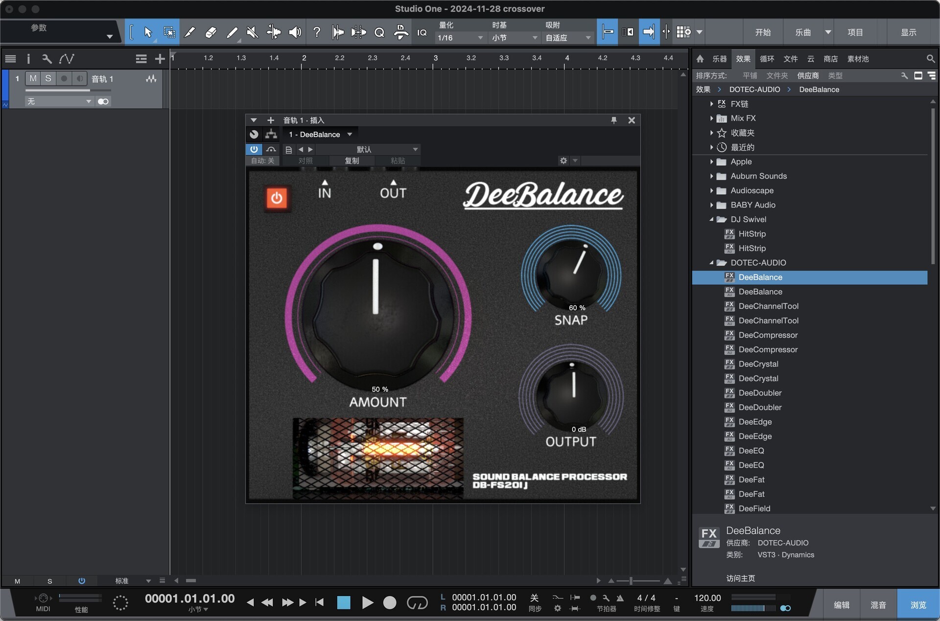The image size is (940, 621).
Task: Pin the DeeBalance plugin window
Action: (613, 120)
